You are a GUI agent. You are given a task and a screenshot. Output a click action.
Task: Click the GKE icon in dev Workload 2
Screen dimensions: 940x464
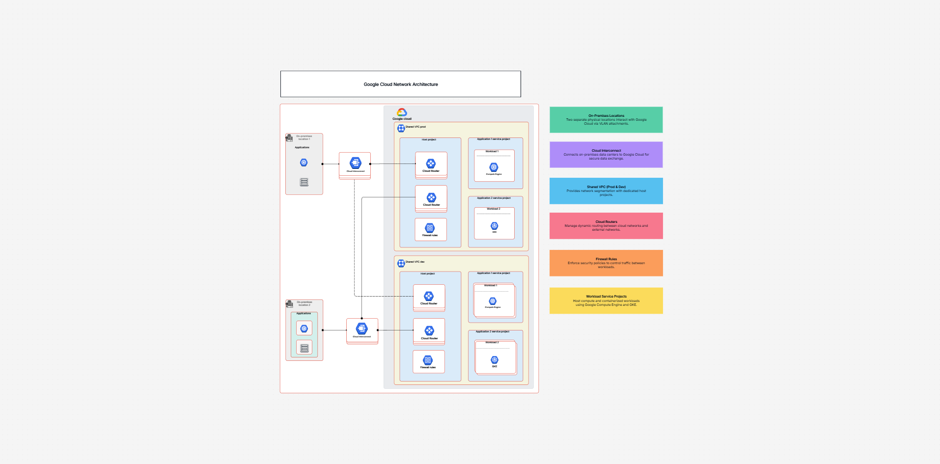coord(495,360)
